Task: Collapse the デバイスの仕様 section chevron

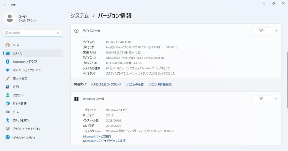Action: 276,31
